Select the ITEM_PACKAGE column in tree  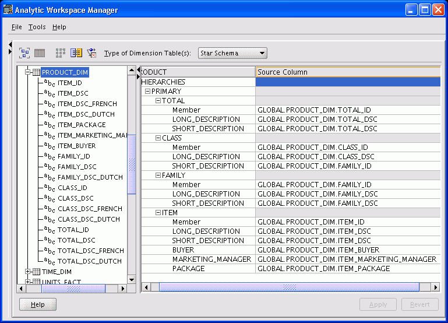pyautogui.click(x=82, y=125)
